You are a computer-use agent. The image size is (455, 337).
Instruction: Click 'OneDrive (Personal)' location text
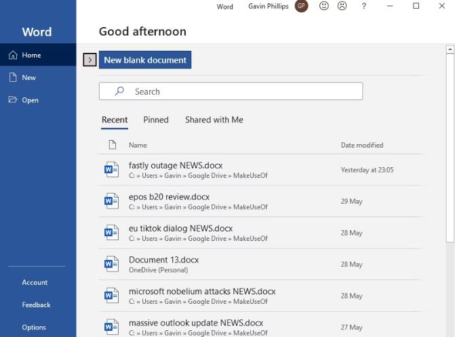coord(159,270)
